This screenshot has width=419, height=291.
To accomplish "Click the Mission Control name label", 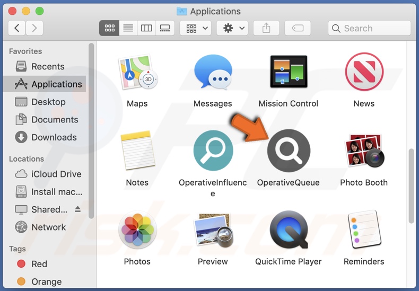I will 289,103.
